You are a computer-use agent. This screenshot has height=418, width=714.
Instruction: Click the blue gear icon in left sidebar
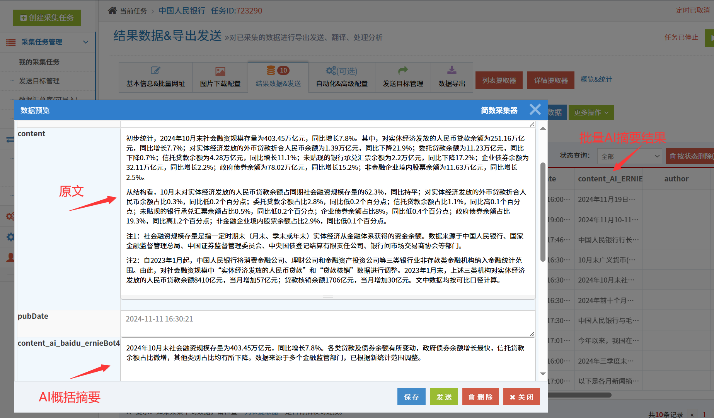click(11, 237)
